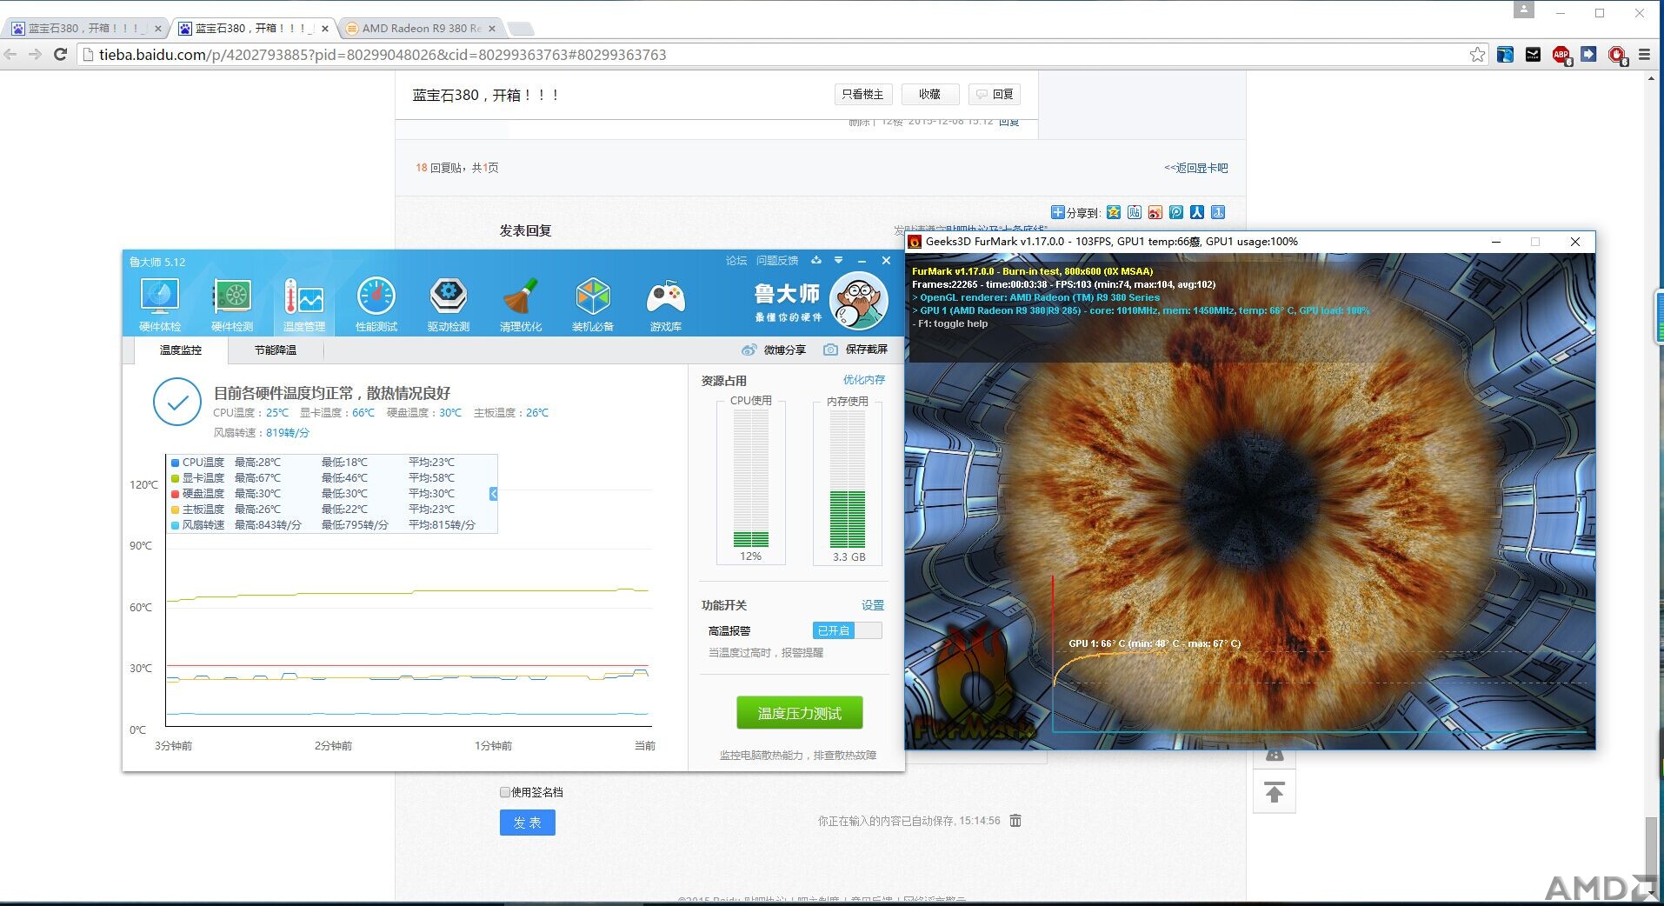Switch to 温度监控 tab
The image size is (1664, 906).
[x=181, y=350]
